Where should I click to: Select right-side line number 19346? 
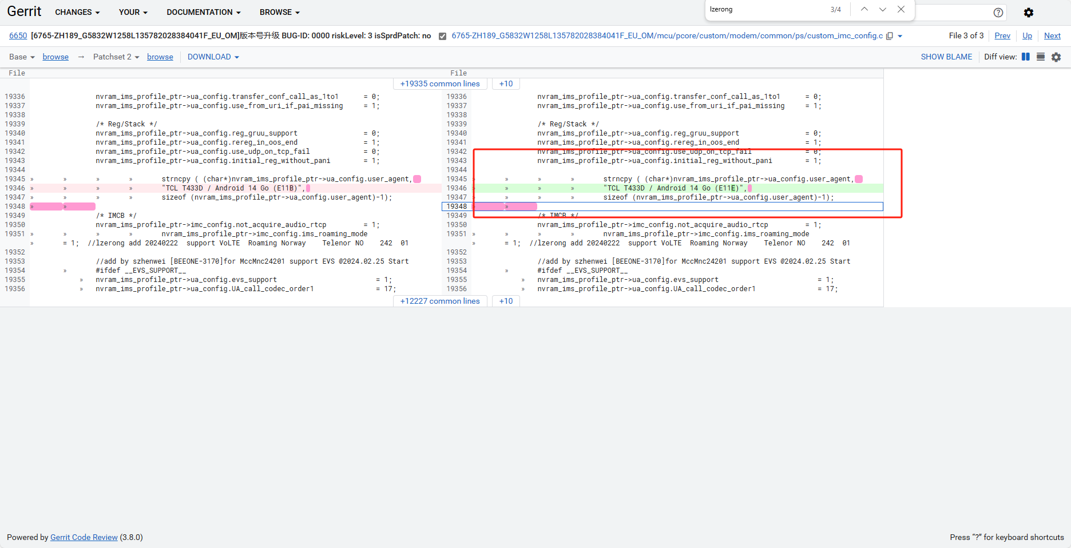pyautogui.click(x=457, y=188)
